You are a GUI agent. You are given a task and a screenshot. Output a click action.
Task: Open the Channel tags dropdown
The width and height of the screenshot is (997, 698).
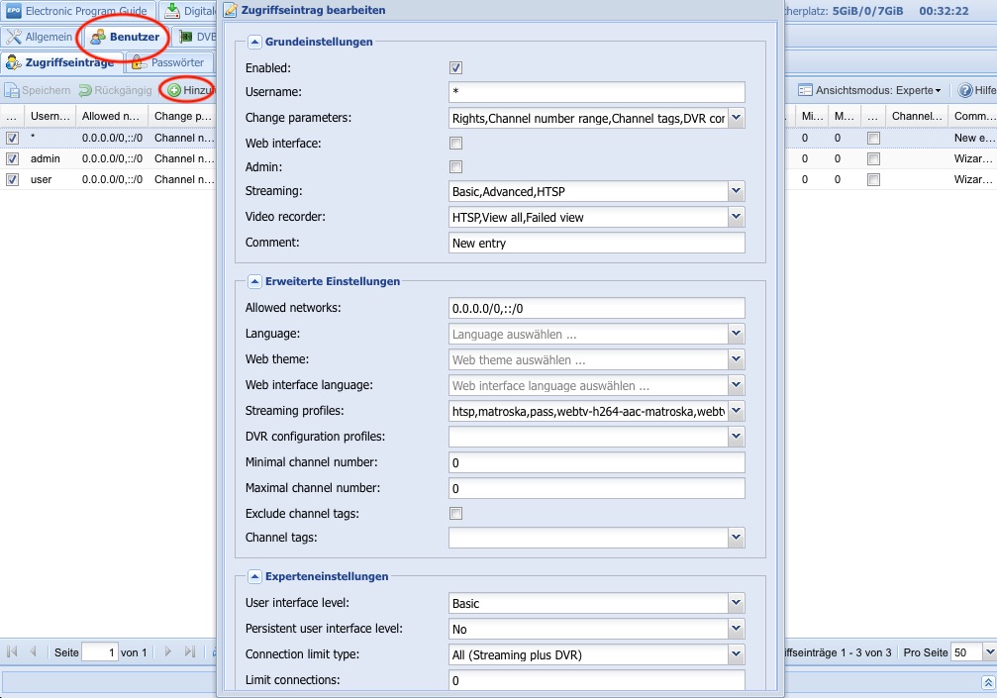pyautogui.click(x=737, y=538)
